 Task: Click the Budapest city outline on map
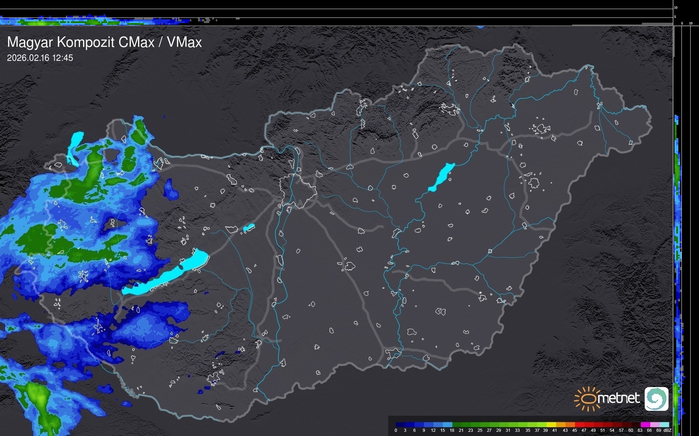[x=298, y=191]
